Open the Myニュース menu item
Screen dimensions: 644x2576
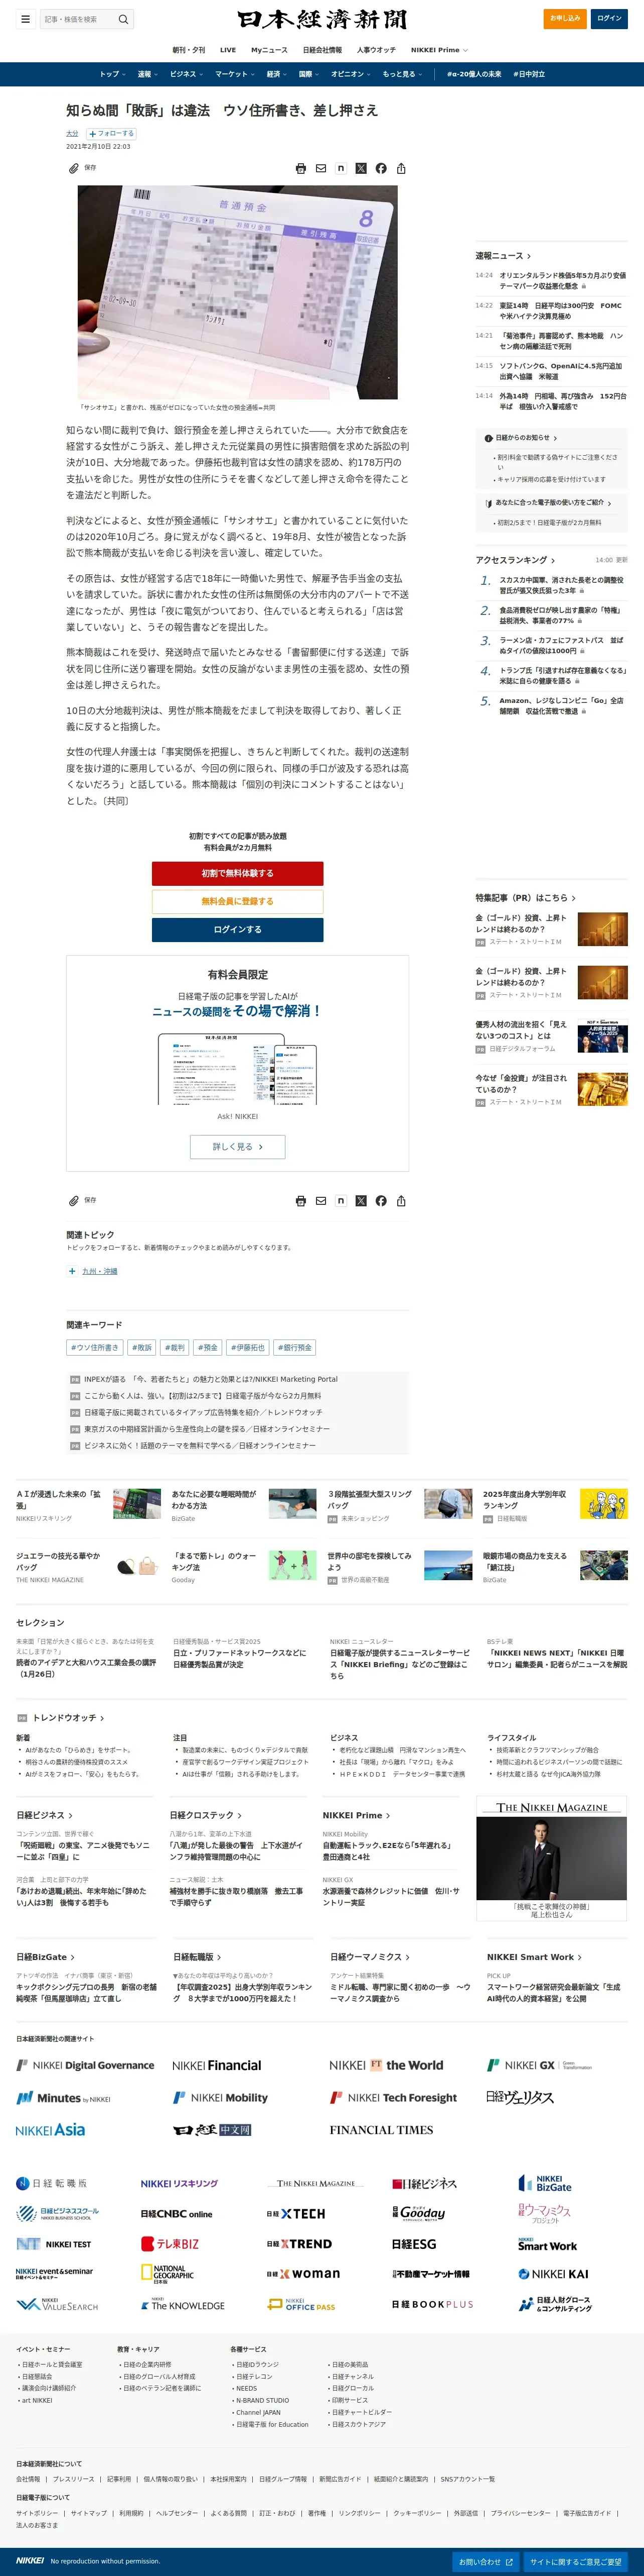pyautogui.click(x=268, y=50)
